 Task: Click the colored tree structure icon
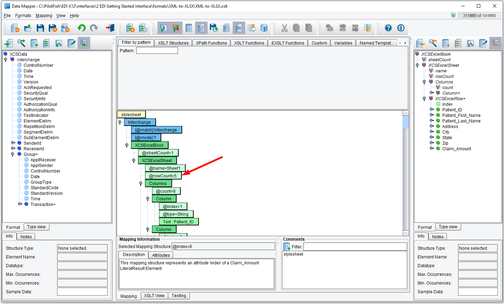368,28
